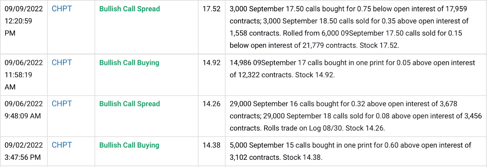Click the CHPT link dated 09/02/2022
Screen dimensions: 487x168
[62, 145]
